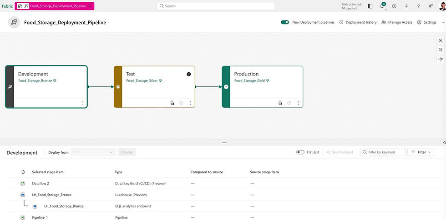Open Test stage more options
Screen dimensions: 446x221
click(190, 103)
